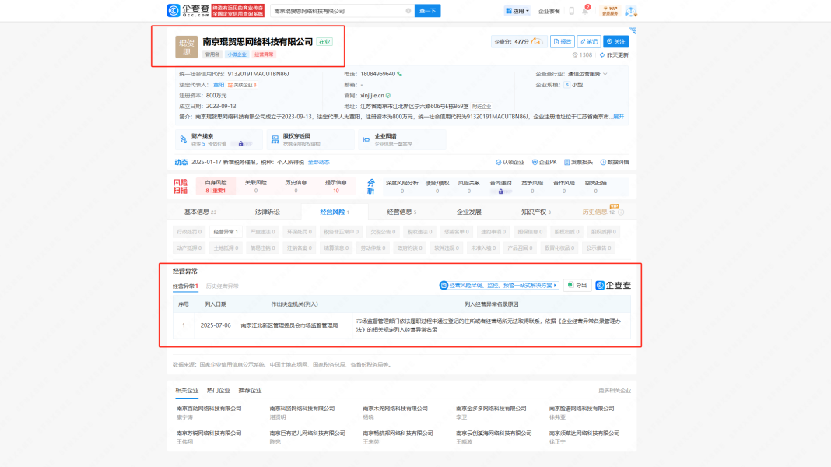Click the VIP 会员服务 badge
Image resolution: width=831 pixels, height=467 pixels.
point(611,11)
